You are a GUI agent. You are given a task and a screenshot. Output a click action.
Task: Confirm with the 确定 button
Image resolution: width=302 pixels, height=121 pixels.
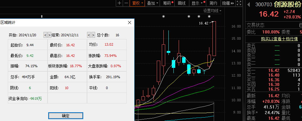tap(66, 116)
